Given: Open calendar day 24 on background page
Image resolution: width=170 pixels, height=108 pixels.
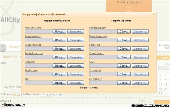Looking at the screenshot, I should tap(165, 89).
